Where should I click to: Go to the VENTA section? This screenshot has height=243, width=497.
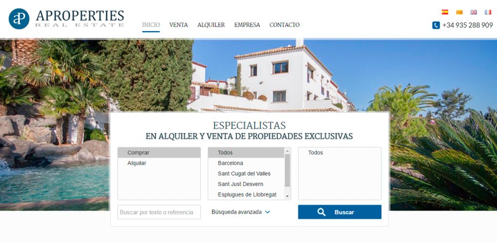point(179,25)
